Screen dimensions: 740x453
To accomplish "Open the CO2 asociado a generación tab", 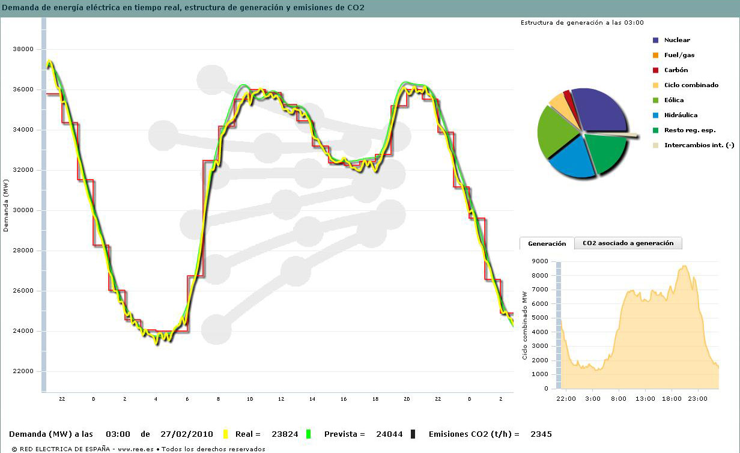I will 628,243.
